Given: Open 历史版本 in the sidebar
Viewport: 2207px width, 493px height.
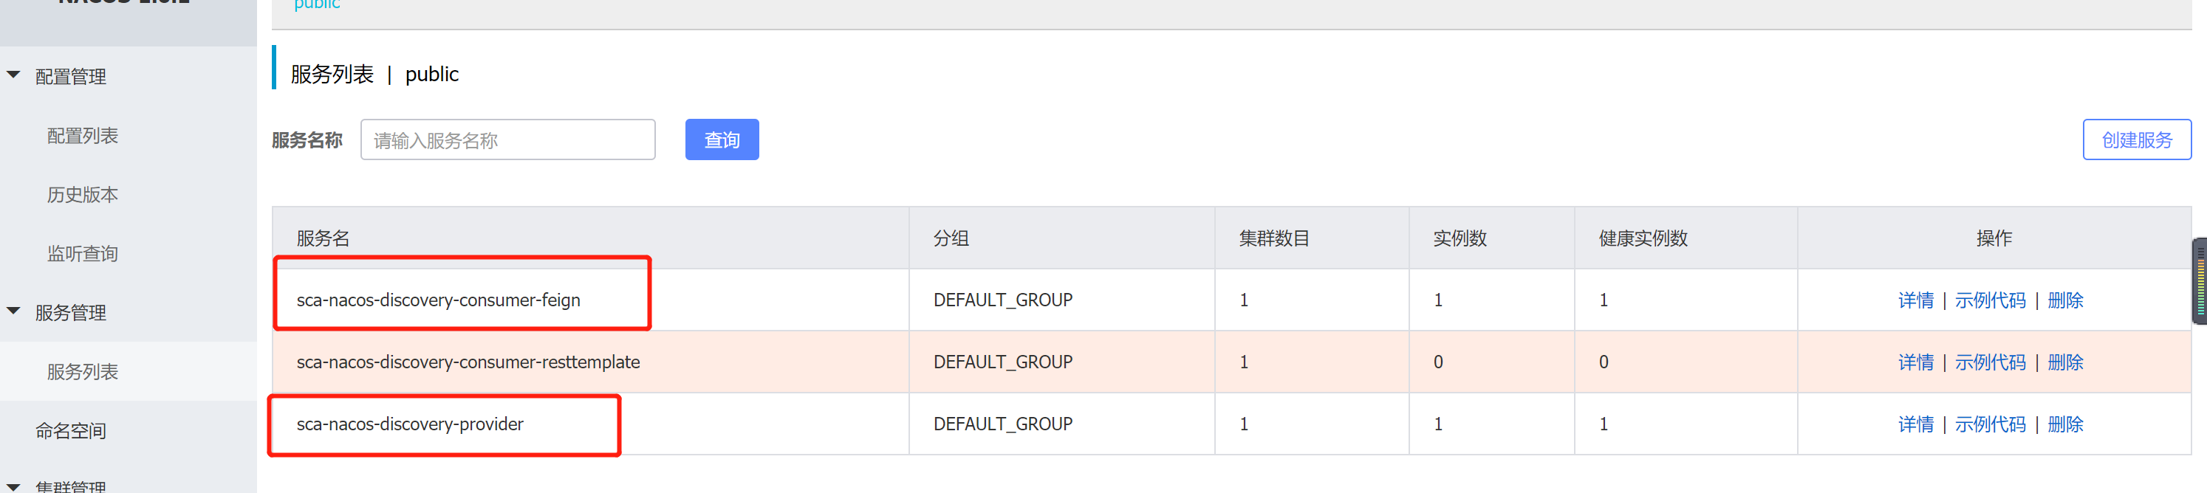Looking at the screenshot, I should tap(83, 194).
